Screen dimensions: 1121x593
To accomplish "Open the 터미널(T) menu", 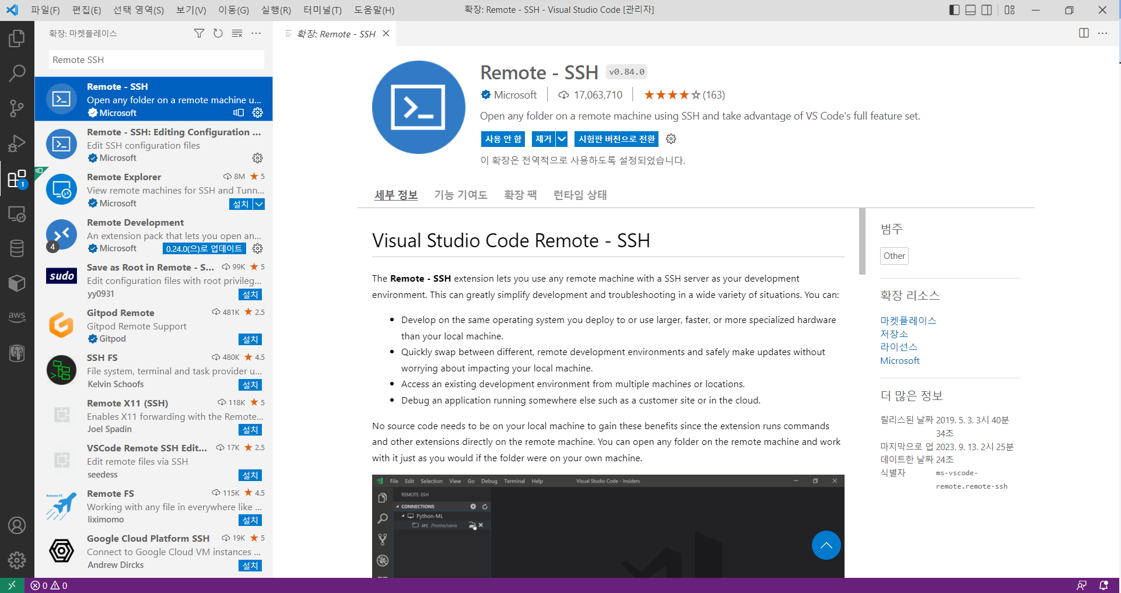I will pos(323,10).
